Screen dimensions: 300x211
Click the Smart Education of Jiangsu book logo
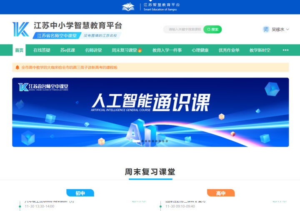click(128, 7)
